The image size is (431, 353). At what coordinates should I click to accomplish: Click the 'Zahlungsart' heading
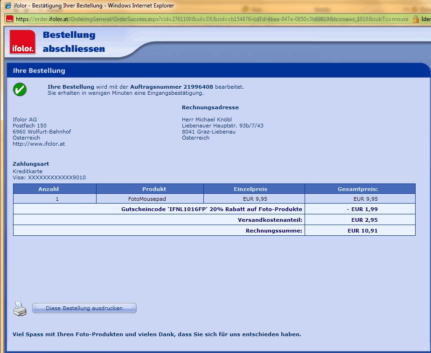coord(31,164)
